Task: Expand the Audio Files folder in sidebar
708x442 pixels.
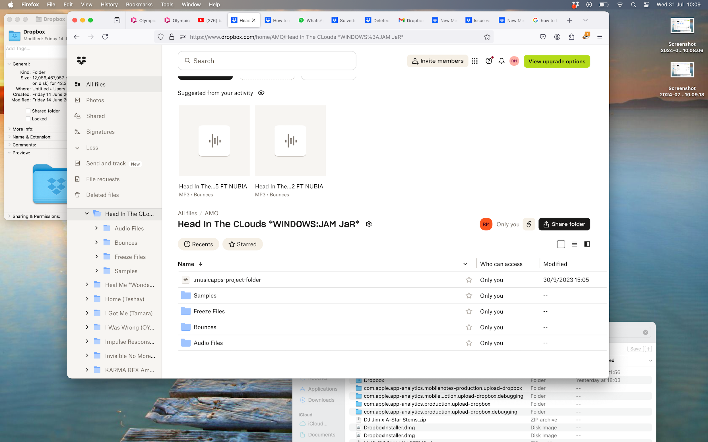Action: [x=97, y=228]
